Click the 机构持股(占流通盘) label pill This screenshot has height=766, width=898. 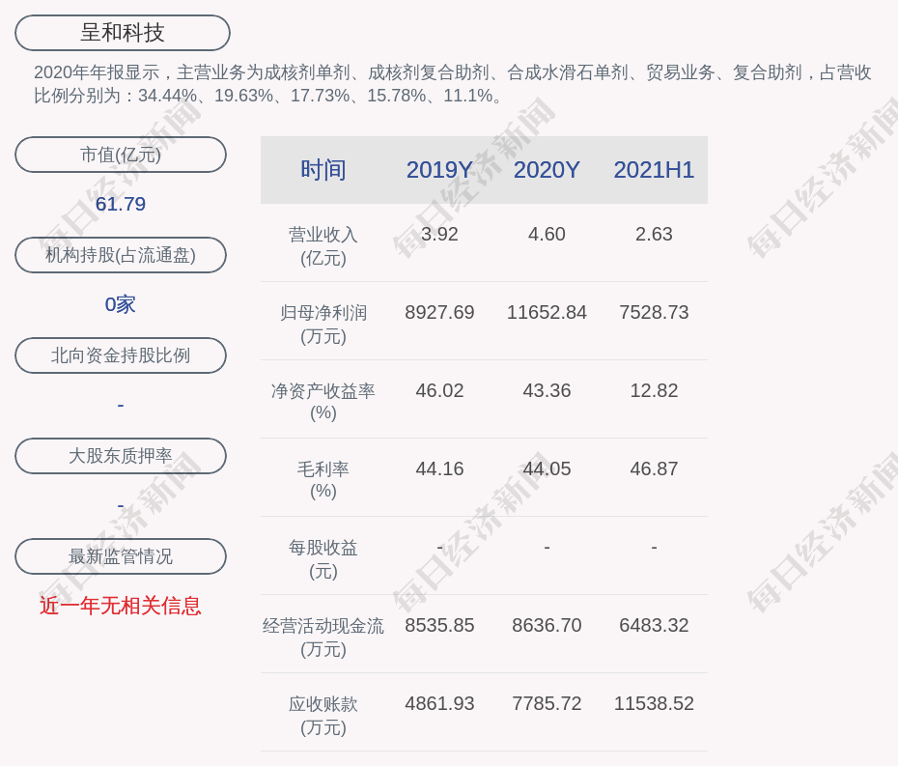click(x=121, y=255)
